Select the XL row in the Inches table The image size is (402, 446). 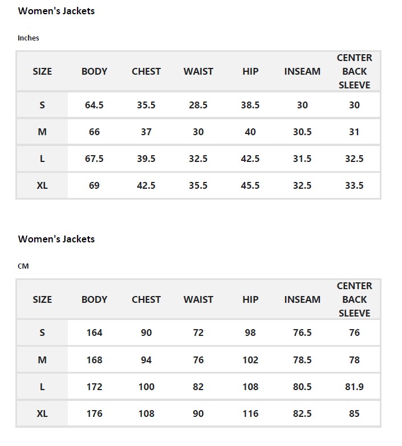click(x=198, y=185)
